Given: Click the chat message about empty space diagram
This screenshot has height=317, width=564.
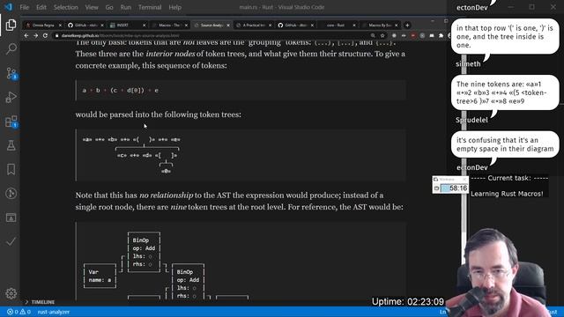Looking at the screenshot, I should [505, 144].
